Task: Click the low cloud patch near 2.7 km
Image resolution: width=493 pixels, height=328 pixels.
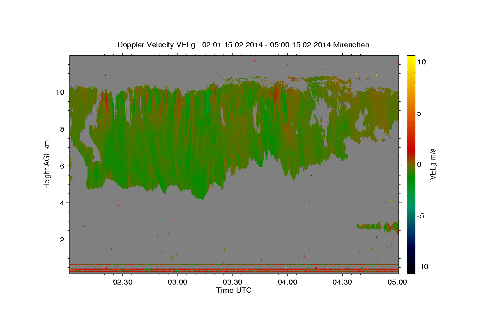Action: (377, 227)
